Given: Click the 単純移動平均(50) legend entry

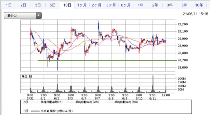Looking at the screenshot, I should 126,102.
